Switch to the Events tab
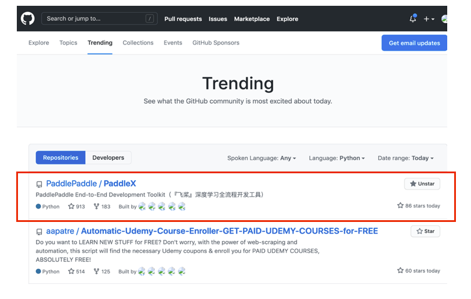The height and width of the screenshot is (299, 471). (173, 43)
